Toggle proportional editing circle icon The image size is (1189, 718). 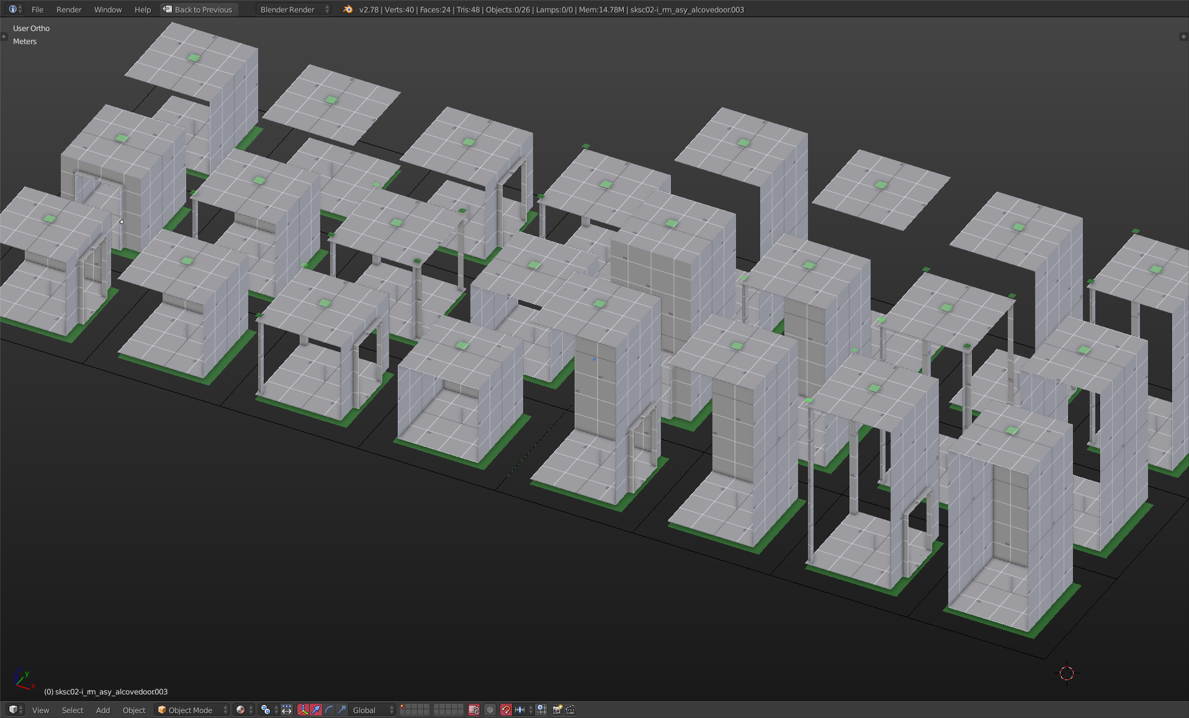pos(490,710)
